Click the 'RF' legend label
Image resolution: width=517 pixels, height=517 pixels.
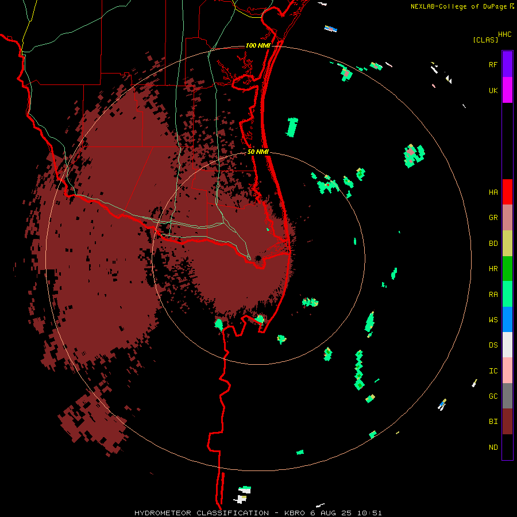click(x=493, y=65)
